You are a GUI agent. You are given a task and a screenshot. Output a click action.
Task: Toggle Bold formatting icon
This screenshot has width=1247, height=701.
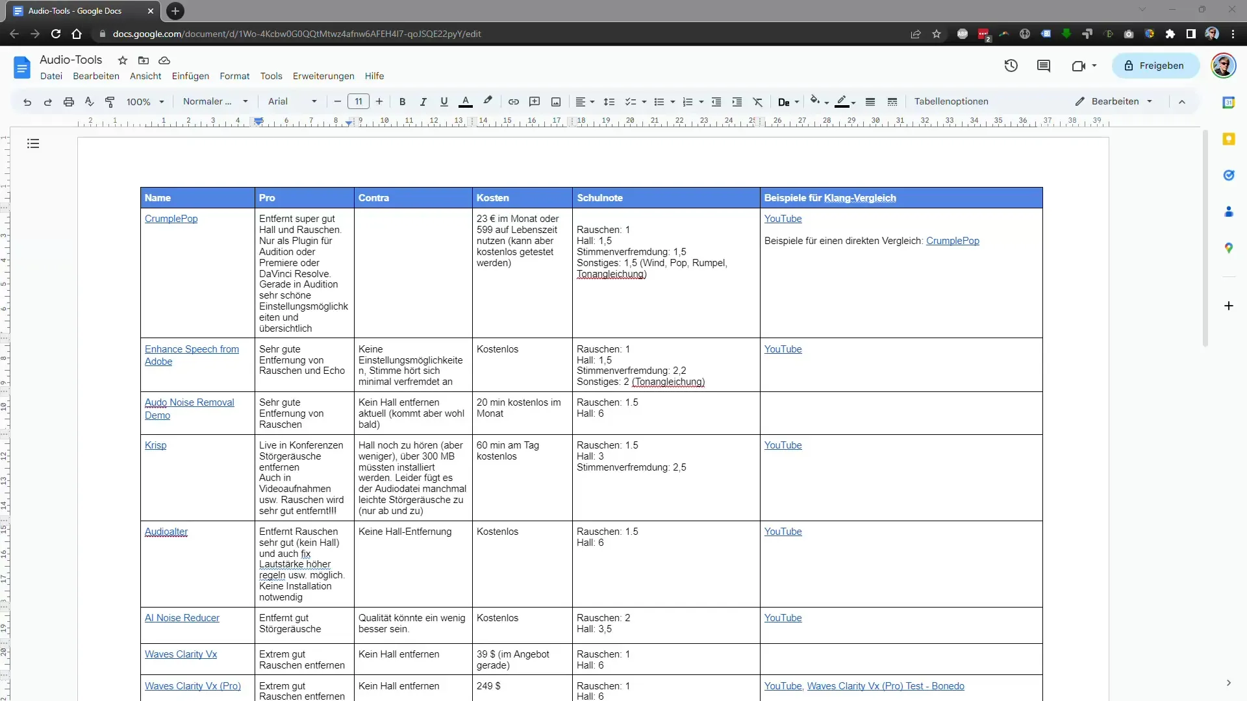(x=401, y=101)
